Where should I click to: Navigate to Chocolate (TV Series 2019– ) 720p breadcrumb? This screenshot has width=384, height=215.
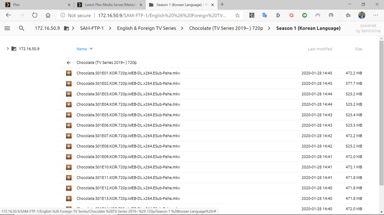(226, 28)
